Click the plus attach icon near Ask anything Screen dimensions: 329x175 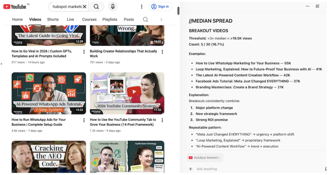pyautogui.click(x=191, y=169)
